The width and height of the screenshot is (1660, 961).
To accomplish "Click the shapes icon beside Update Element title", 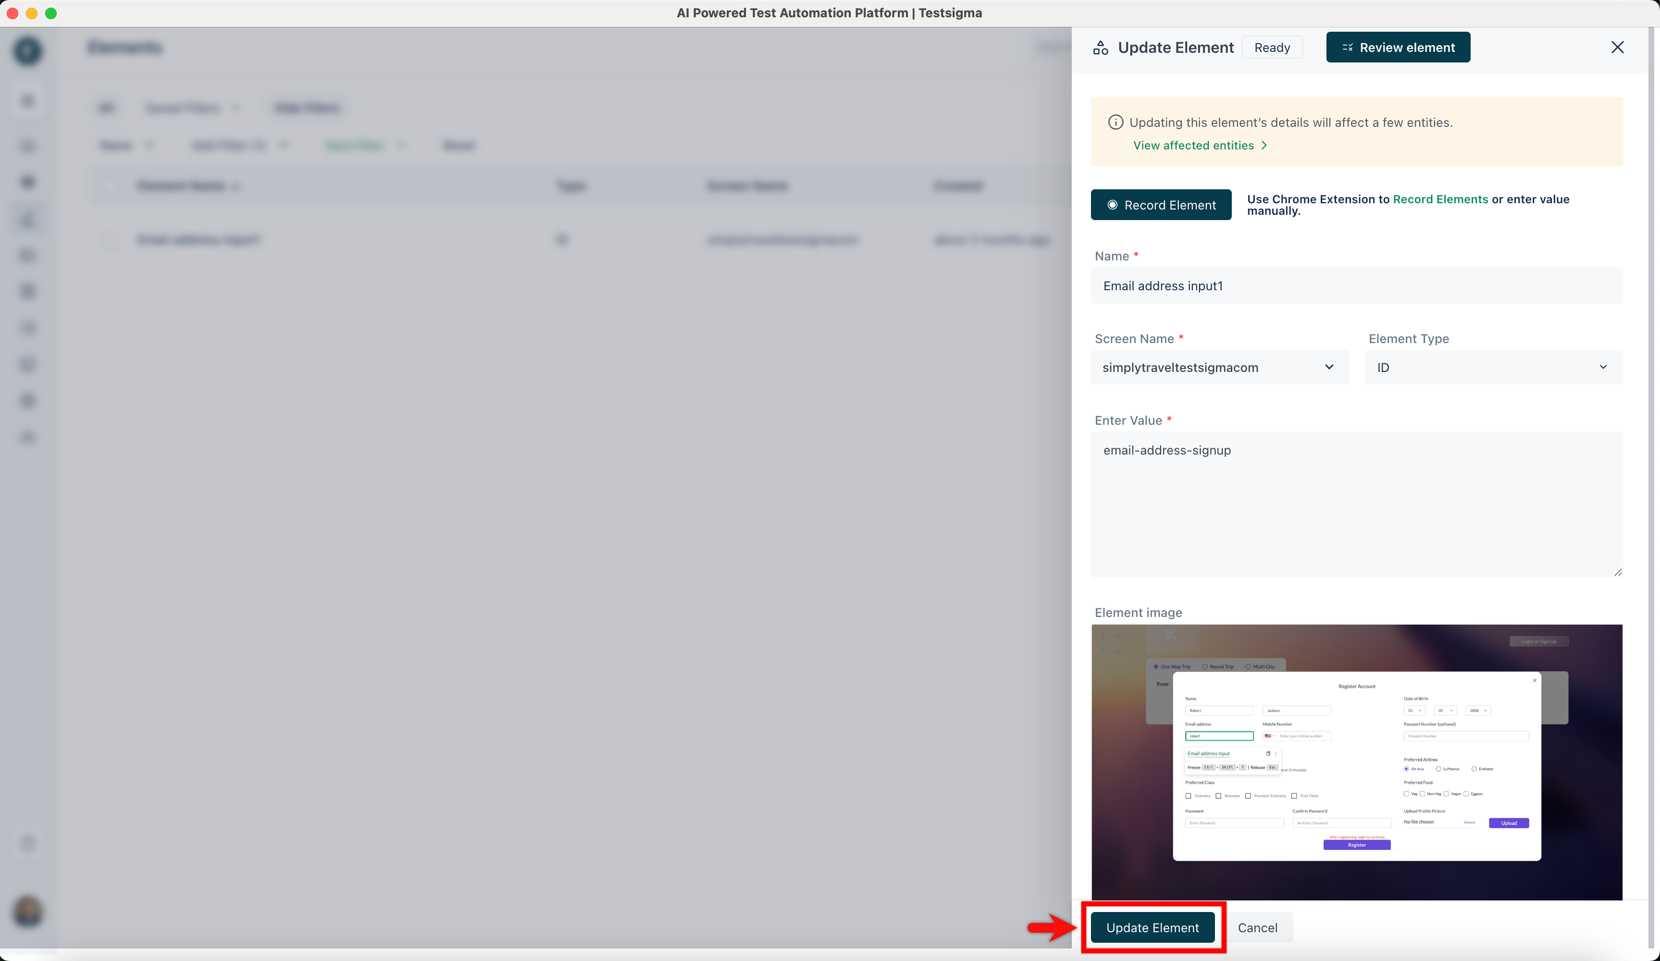I will point(1100,48).
